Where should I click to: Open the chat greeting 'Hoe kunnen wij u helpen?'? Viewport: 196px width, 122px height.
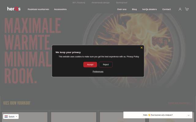[158, 115]
